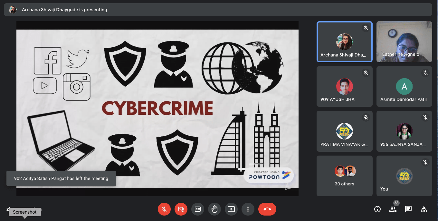Open the More options three-dot menu
The height and width of the screenshot is (221, 438).
click(248, 209)
